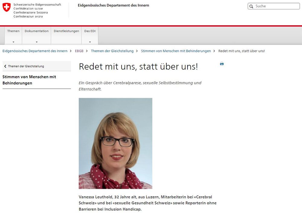Open the EBGB breadcrumb link
The width and height of the screenshot is (302, 215).
pos(79,51)
